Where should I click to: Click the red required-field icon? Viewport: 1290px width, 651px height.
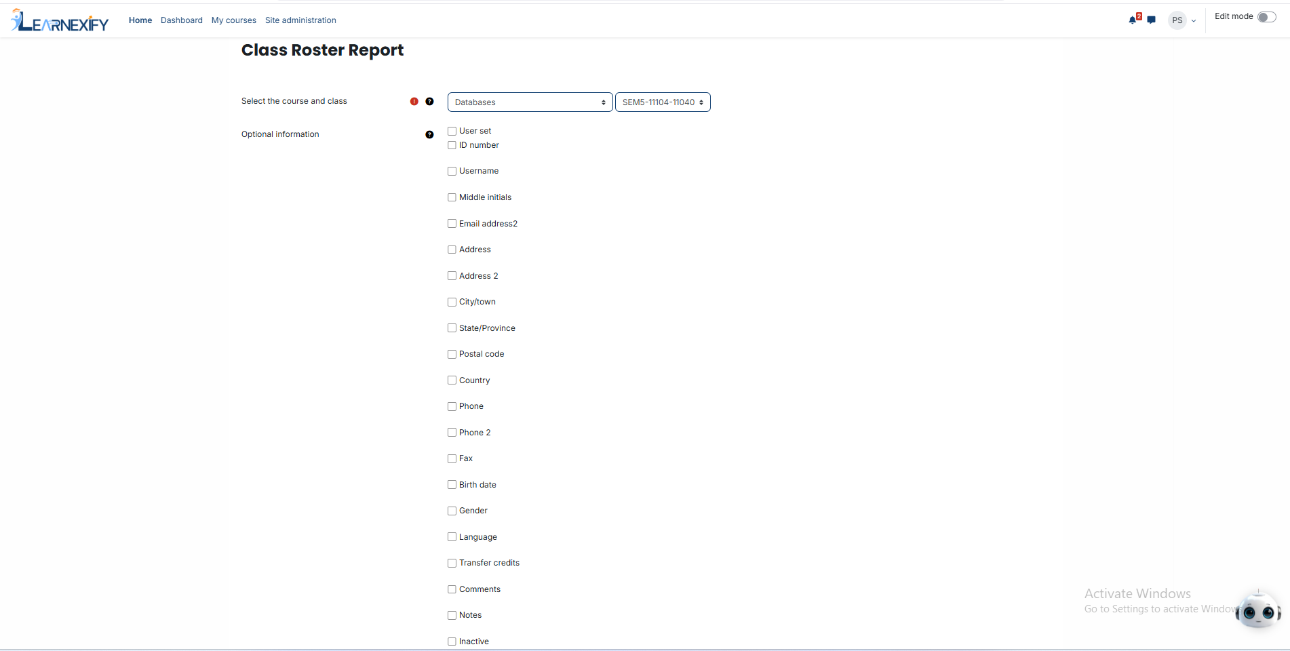tap(414, 101)
